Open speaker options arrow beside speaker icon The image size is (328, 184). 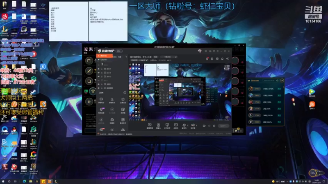(x=196, y=126)
